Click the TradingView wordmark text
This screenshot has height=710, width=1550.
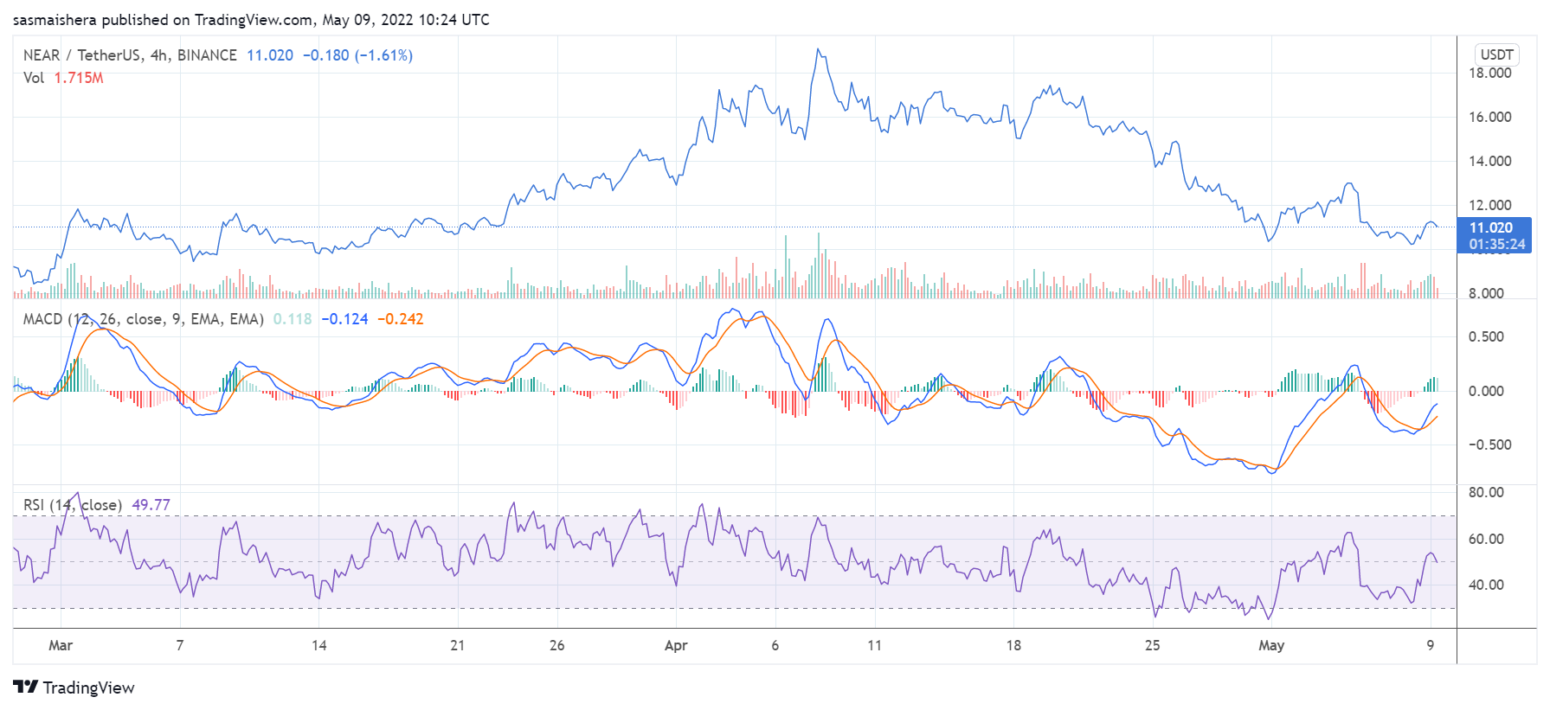click(89, 688)
